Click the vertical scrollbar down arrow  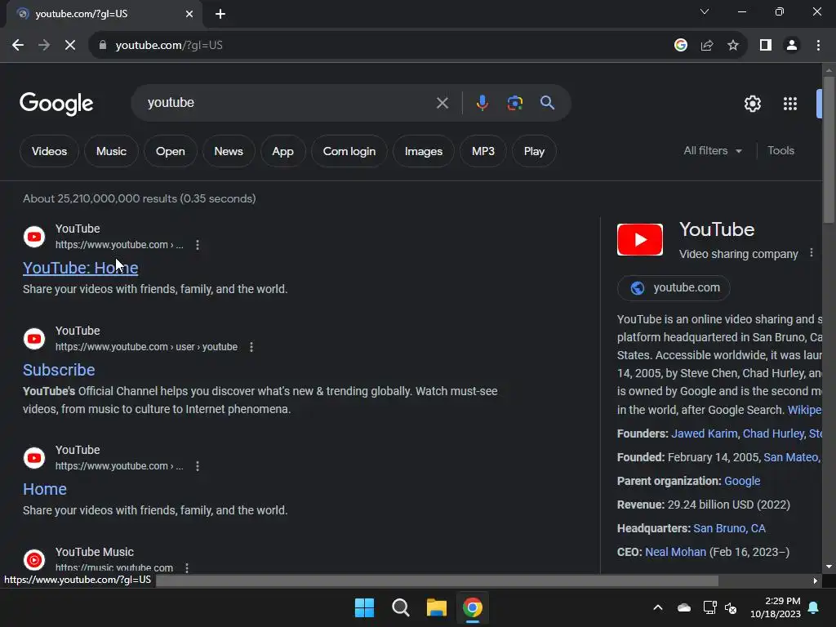829,567
